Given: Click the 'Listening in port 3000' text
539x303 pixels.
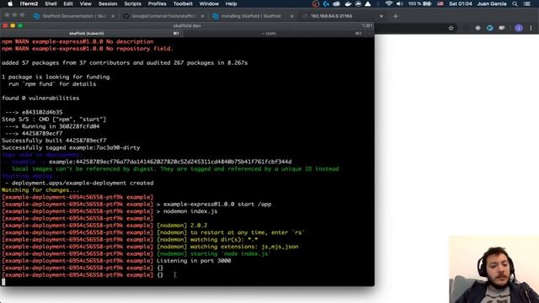Looking at the screenshot, I should point(194,261).
